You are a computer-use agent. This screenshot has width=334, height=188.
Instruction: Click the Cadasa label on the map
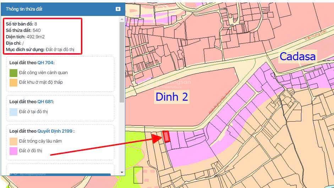(x=297, y=56)
